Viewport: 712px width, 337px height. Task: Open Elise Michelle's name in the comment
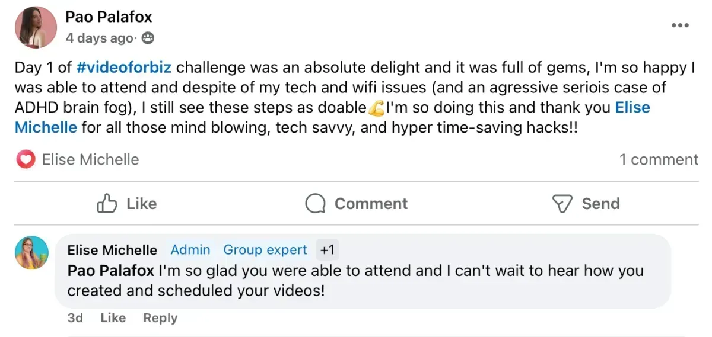point(112,250)
